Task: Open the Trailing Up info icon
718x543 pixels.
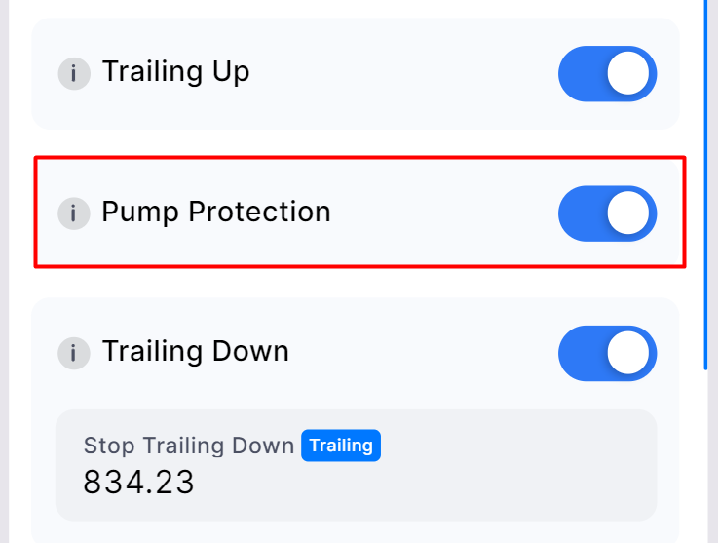Action: pyautogui.click(x=74, y=74)
